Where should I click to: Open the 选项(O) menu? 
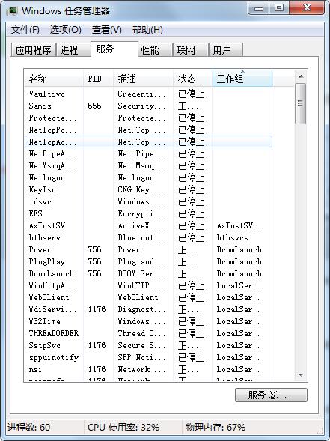click(66, 30)
